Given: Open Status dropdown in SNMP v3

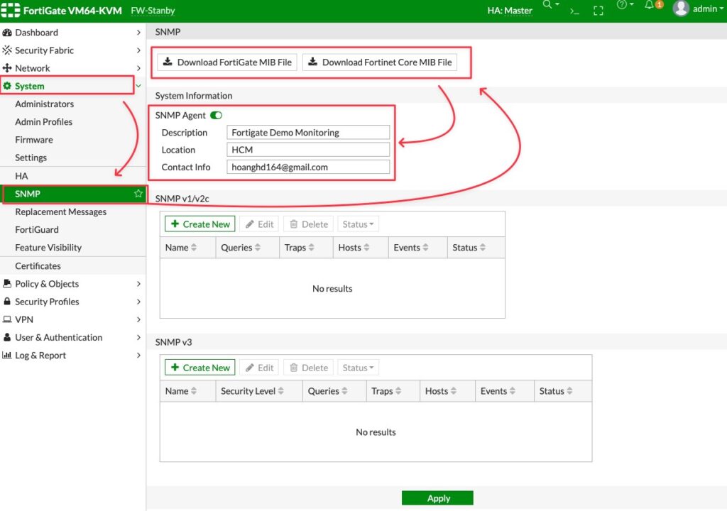Looking at the screenshot, I should point(358,368).
